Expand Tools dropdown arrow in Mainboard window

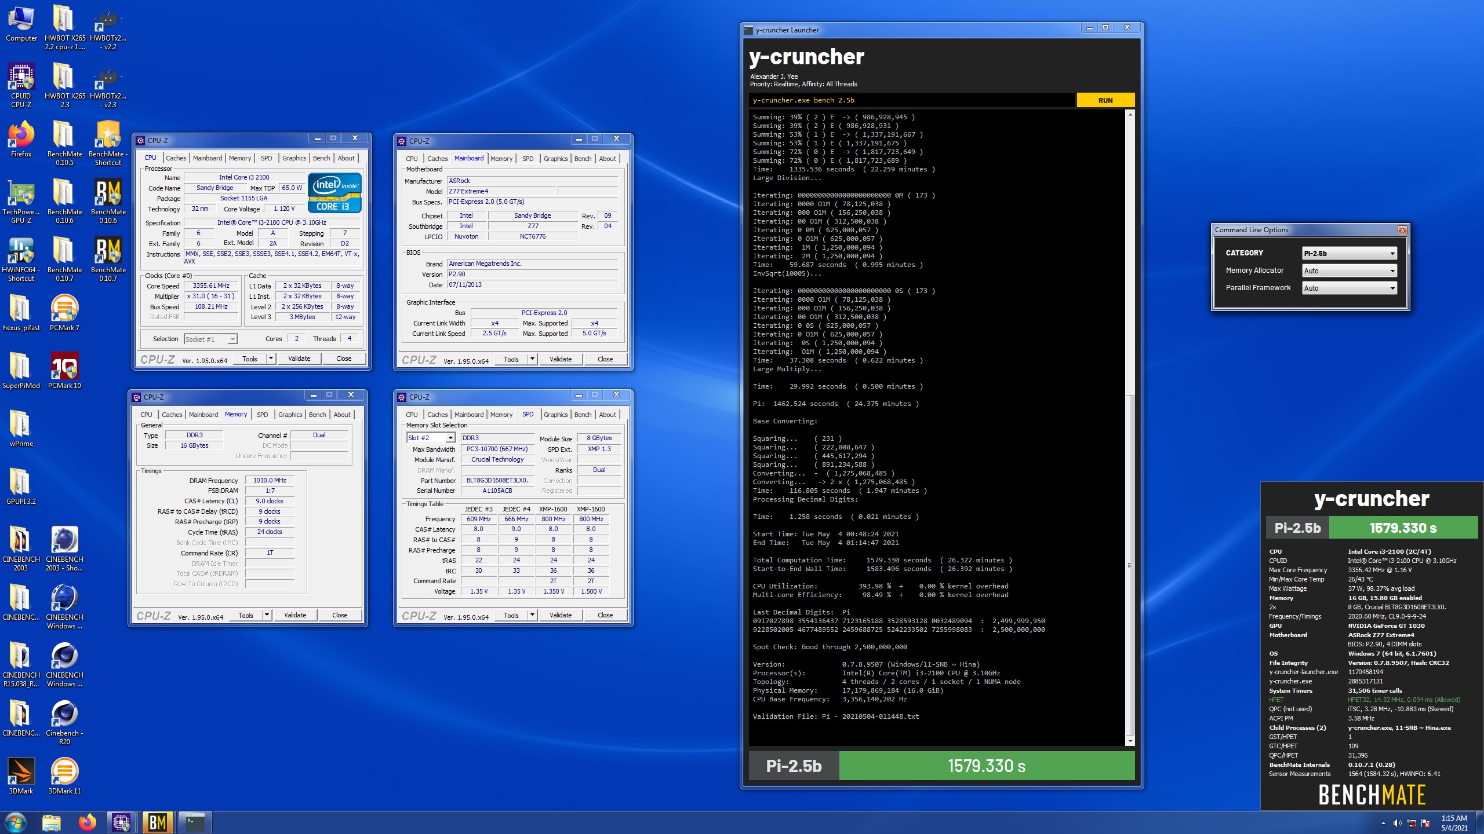[x=532, y=359]
